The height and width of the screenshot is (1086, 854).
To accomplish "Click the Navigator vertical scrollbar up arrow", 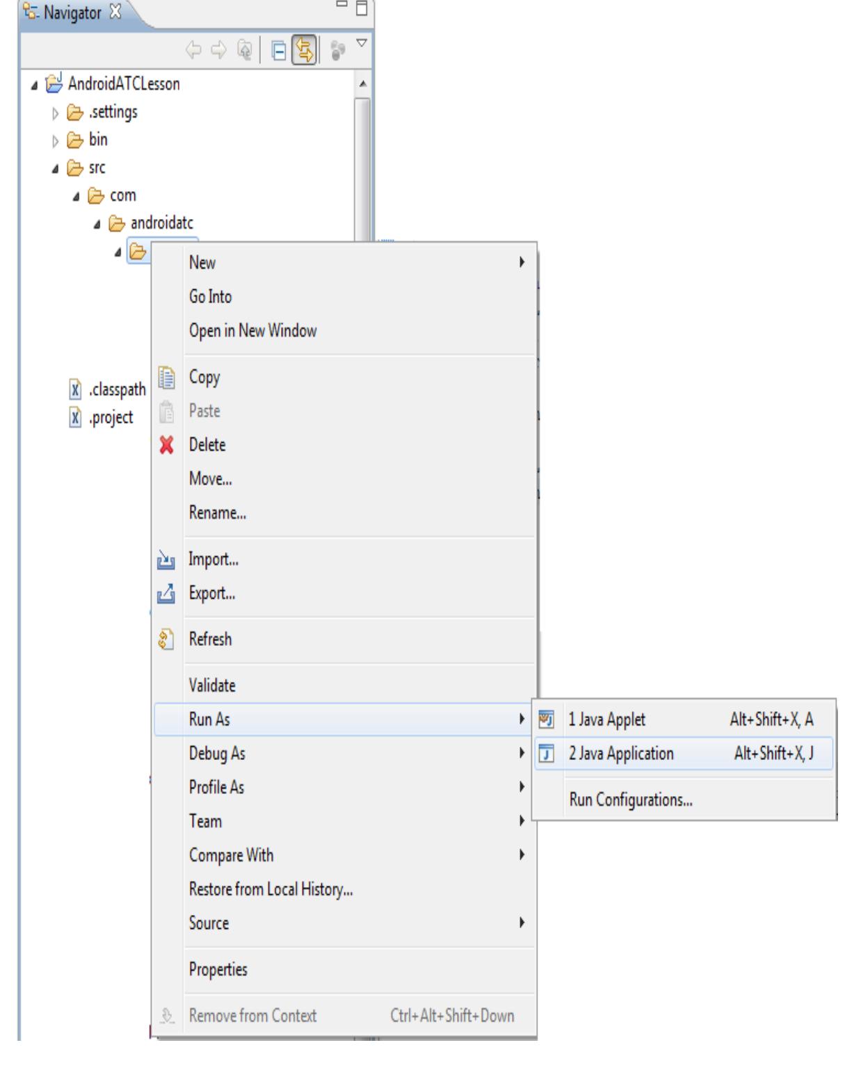I will pyautogui.click(x=361, y=83).
